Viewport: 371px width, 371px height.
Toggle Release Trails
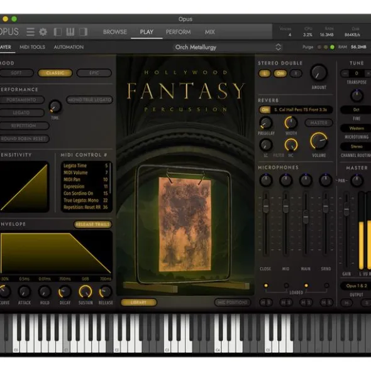pos(92,224)
